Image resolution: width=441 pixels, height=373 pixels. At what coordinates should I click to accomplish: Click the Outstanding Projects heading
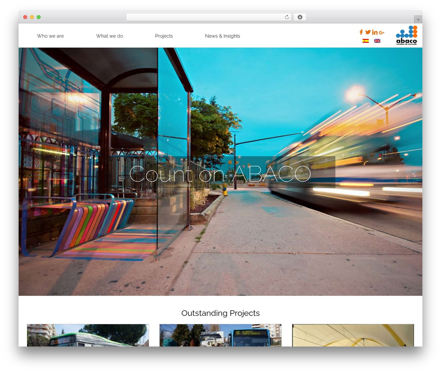pyautogui.click(x=220, y=313)
